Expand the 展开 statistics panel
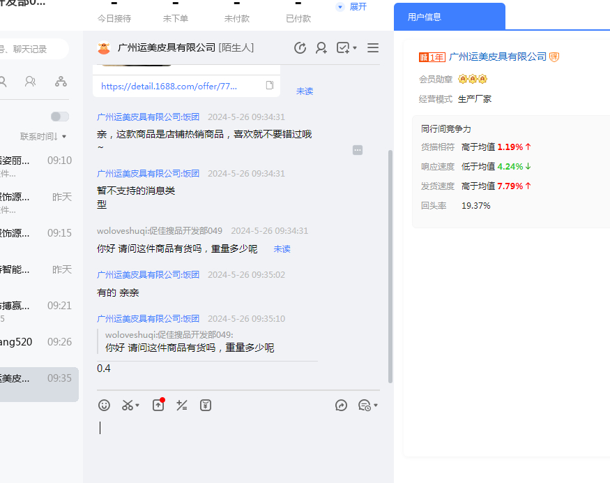 351,6
